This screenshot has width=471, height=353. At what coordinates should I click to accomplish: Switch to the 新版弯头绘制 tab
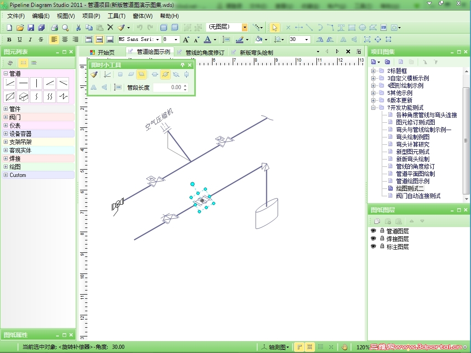click(253, 52)
